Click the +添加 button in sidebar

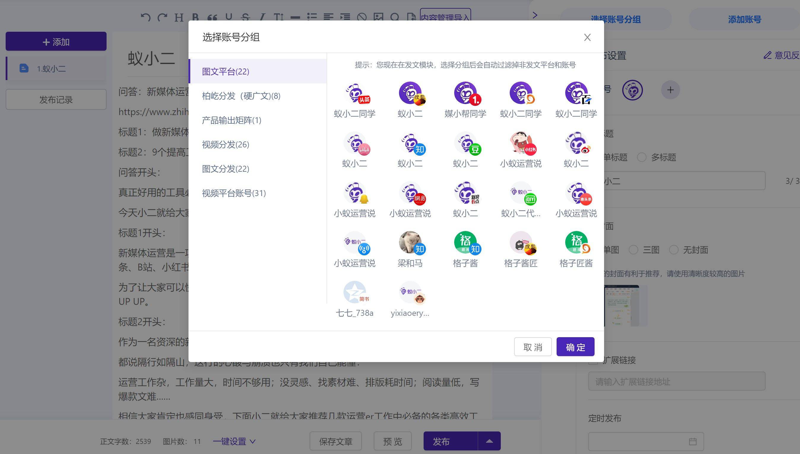[56, 42]
